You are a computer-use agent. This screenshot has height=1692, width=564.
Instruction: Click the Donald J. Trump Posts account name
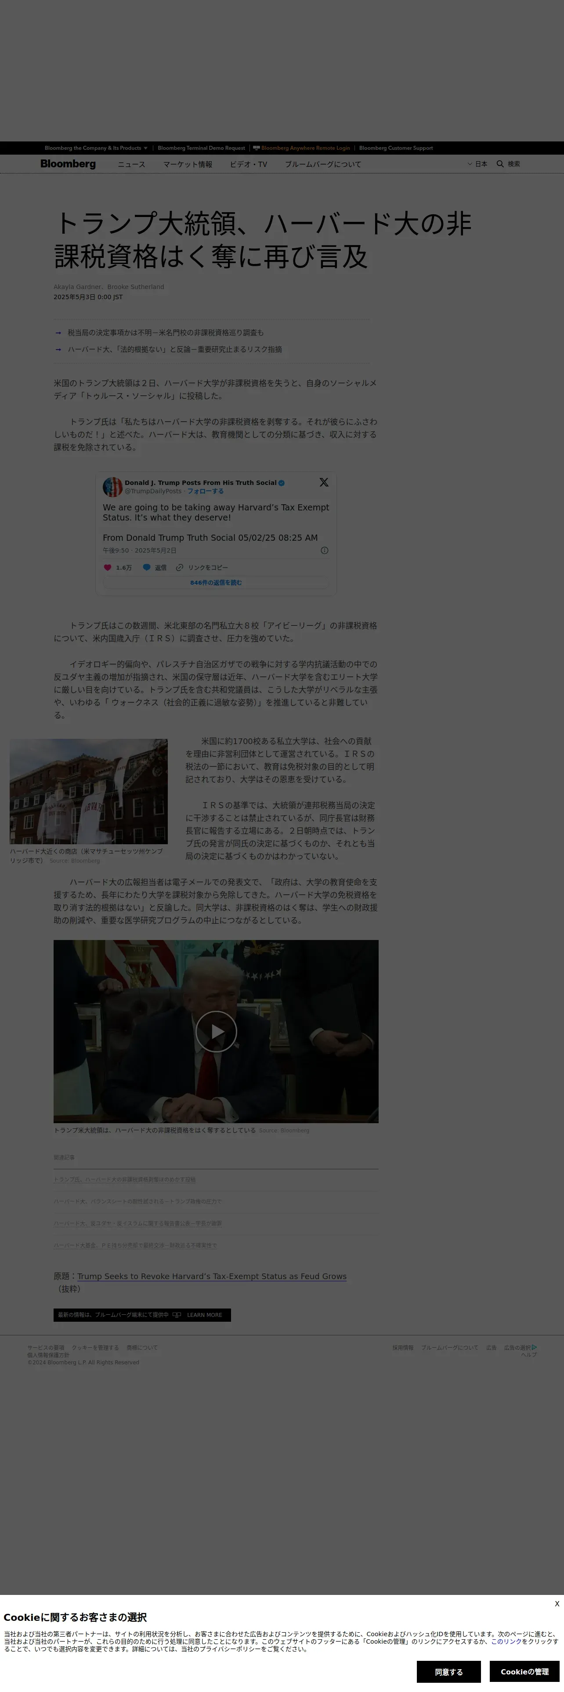[x=201, y=482]
